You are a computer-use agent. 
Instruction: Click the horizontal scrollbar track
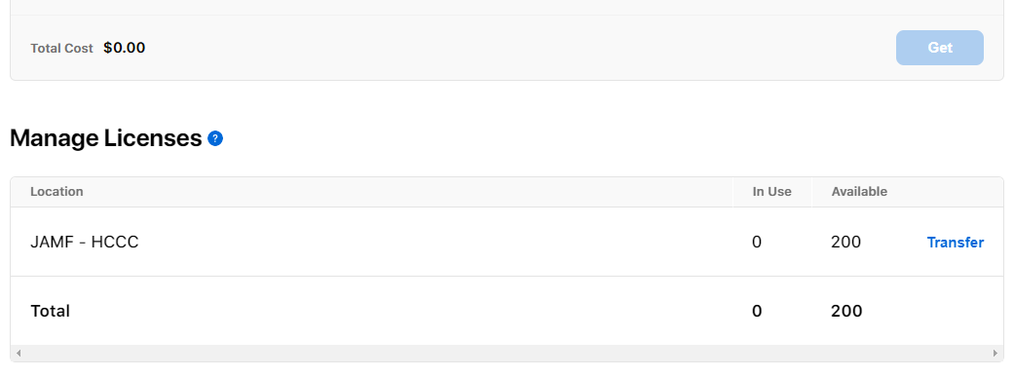click(x=507, y=353)
